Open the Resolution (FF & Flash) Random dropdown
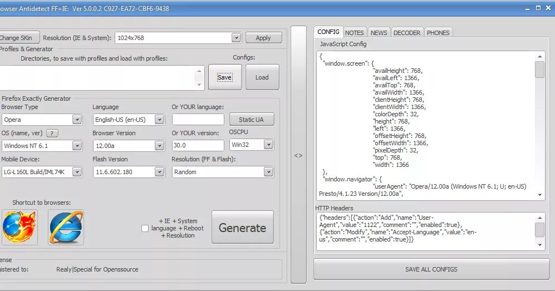This screenshot has width=555, height=291. pyautogui.click(x=268, y=172)
